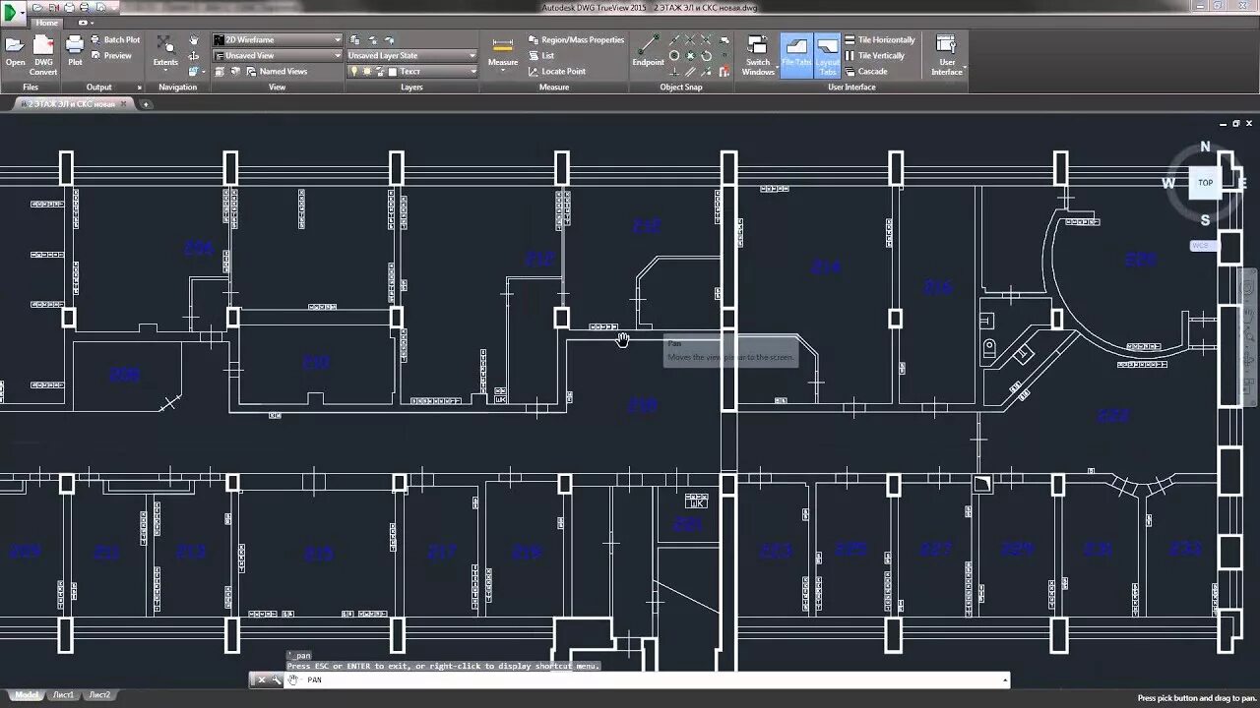Click room label 204 in the drawing
The image size is (1260, 708).
point(199,248)
